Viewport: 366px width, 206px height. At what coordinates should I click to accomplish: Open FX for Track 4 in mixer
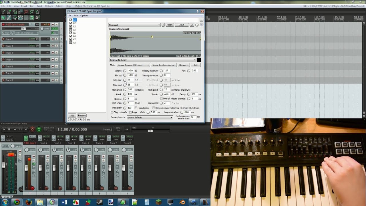(x=68, y=140)
